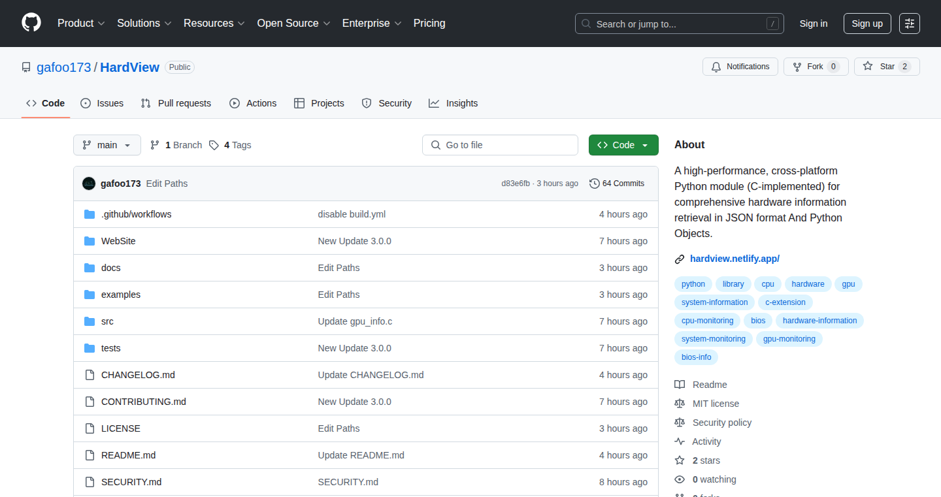The width and height of the screenshot is (941, 497).
Task: Open the GitHub homepage logo
Action: pos(31,23)
